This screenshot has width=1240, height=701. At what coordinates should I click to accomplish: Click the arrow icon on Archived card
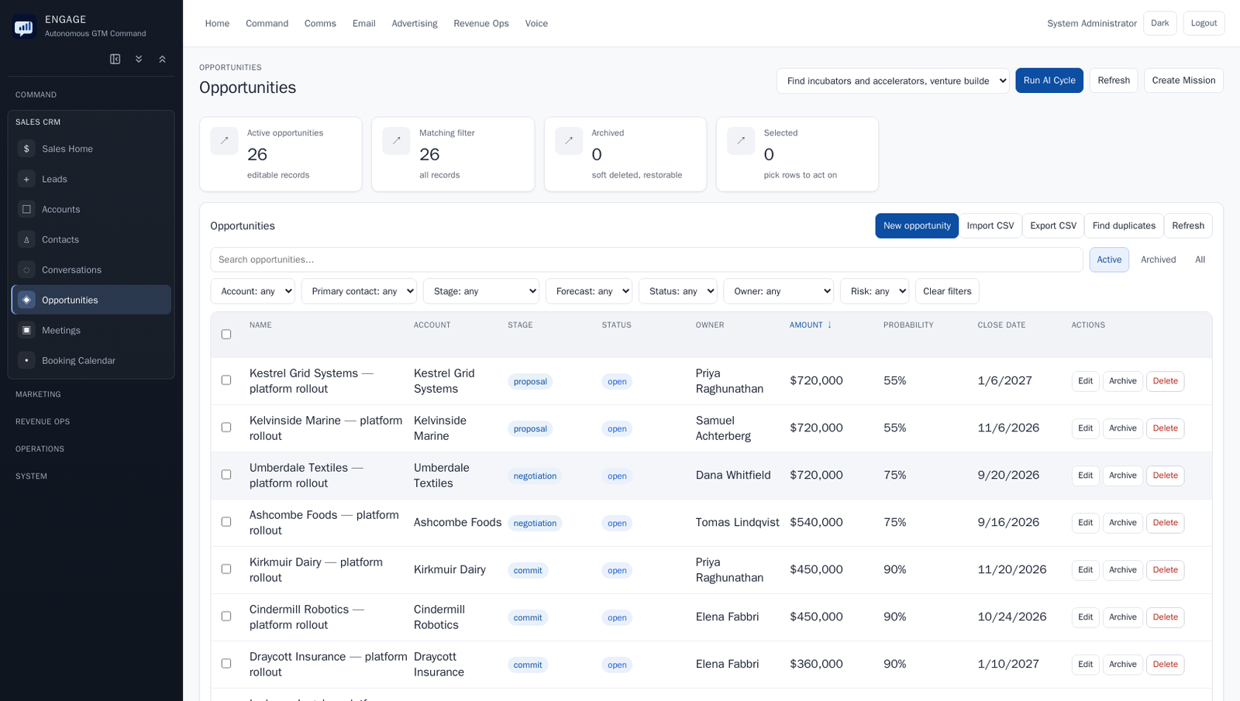tap(569, 141)
